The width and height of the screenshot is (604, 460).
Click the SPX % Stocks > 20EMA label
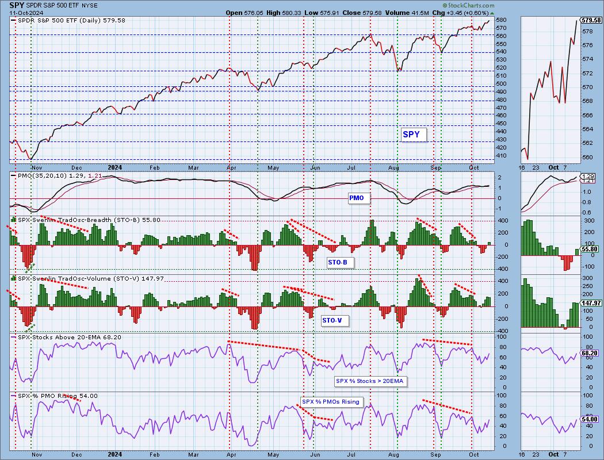pyautogui.click(x=369, y=381)
